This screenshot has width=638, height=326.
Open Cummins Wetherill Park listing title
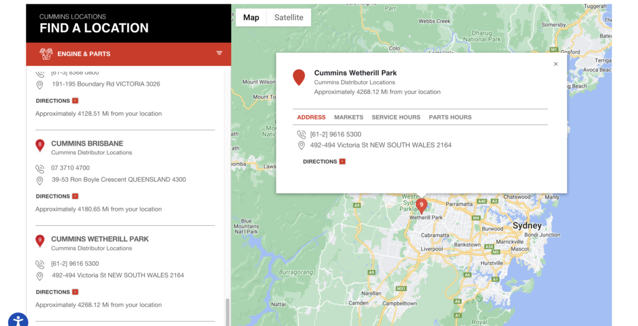click(100, 239)
